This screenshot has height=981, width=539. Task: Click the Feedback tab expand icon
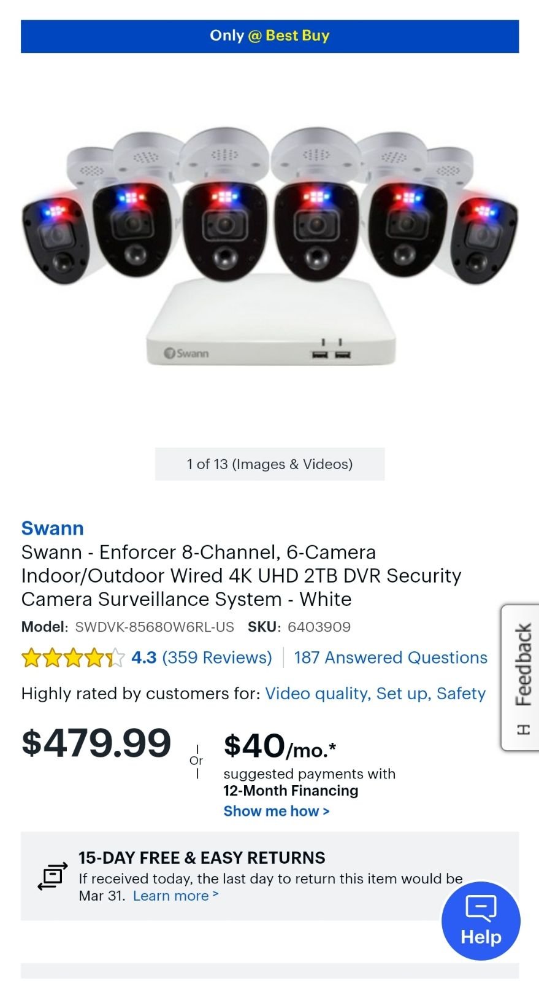522,729
